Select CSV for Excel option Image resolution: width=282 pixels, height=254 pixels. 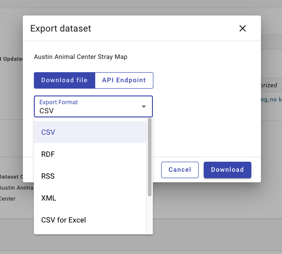[90, 220]
